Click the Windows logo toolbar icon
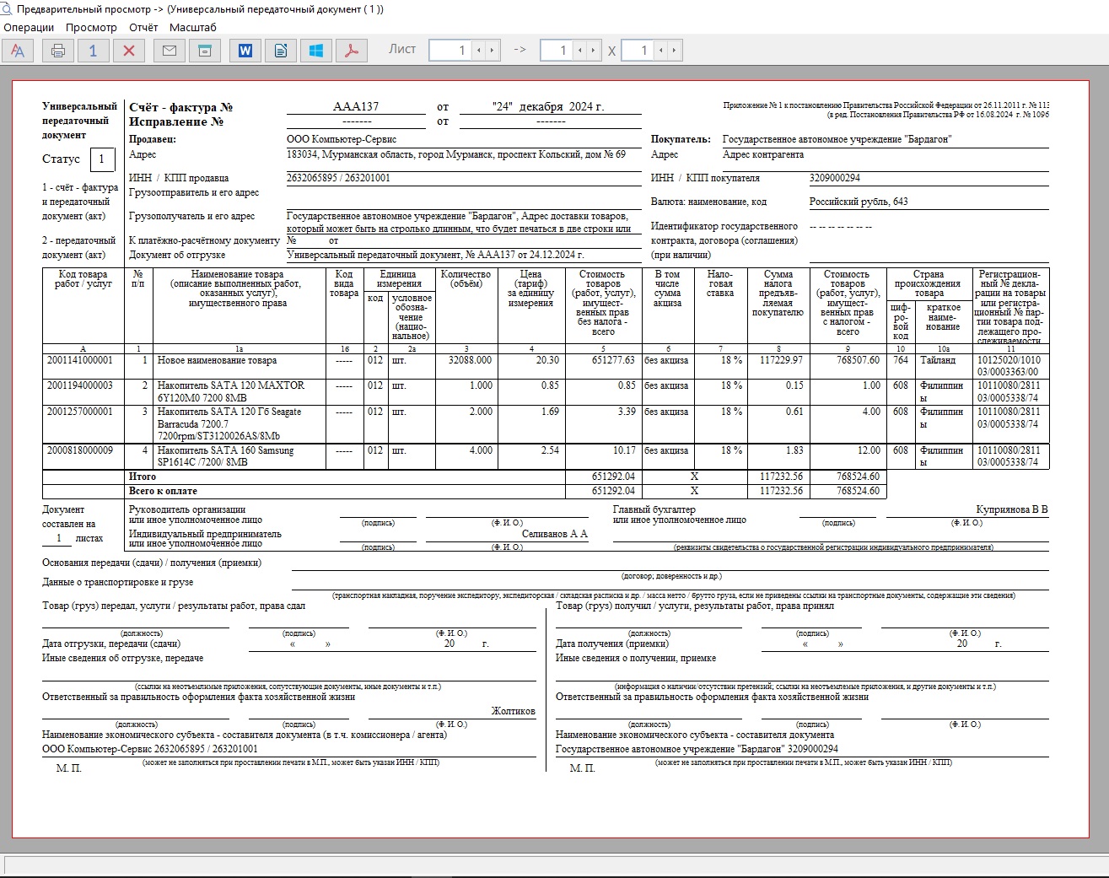 (x=316, y=51)
